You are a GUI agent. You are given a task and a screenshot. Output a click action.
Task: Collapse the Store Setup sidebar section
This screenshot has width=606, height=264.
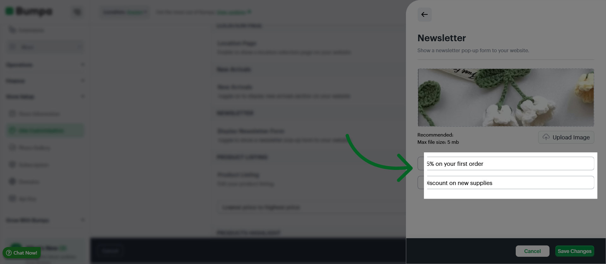point(45,97)
